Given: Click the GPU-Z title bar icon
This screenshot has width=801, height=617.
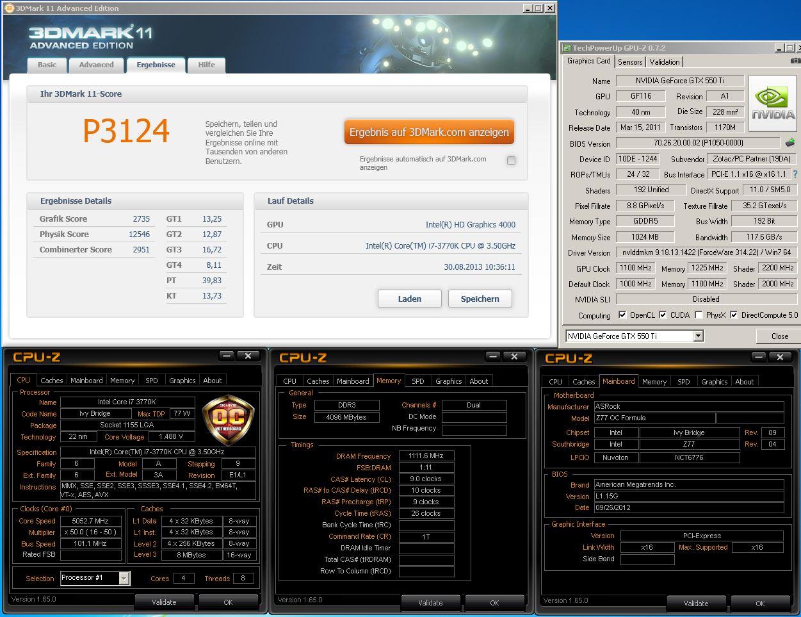Looking at the screenshot, I should (x=567, y=48).
